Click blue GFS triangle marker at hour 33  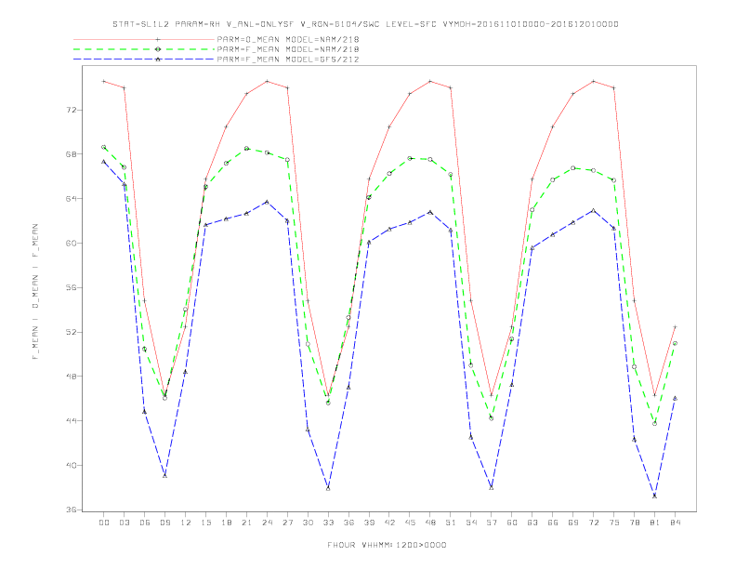(328, 488)
